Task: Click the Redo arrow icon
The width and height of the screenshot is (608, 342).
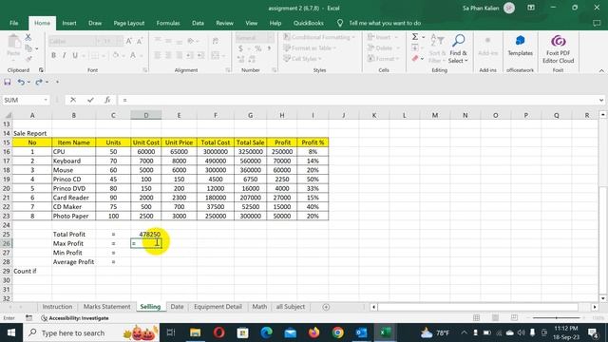Action: pyautogui.click(x=39, y=82)
